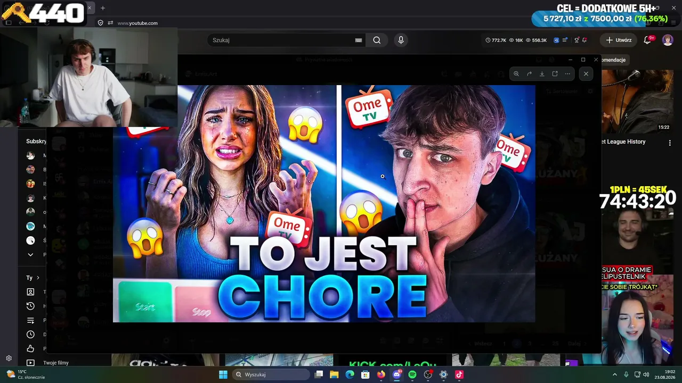Image resolution: width=682 pixels, height=383 pixels.
Task: Open the liked videos thumbs-up icon
Action: pos(30,348)
